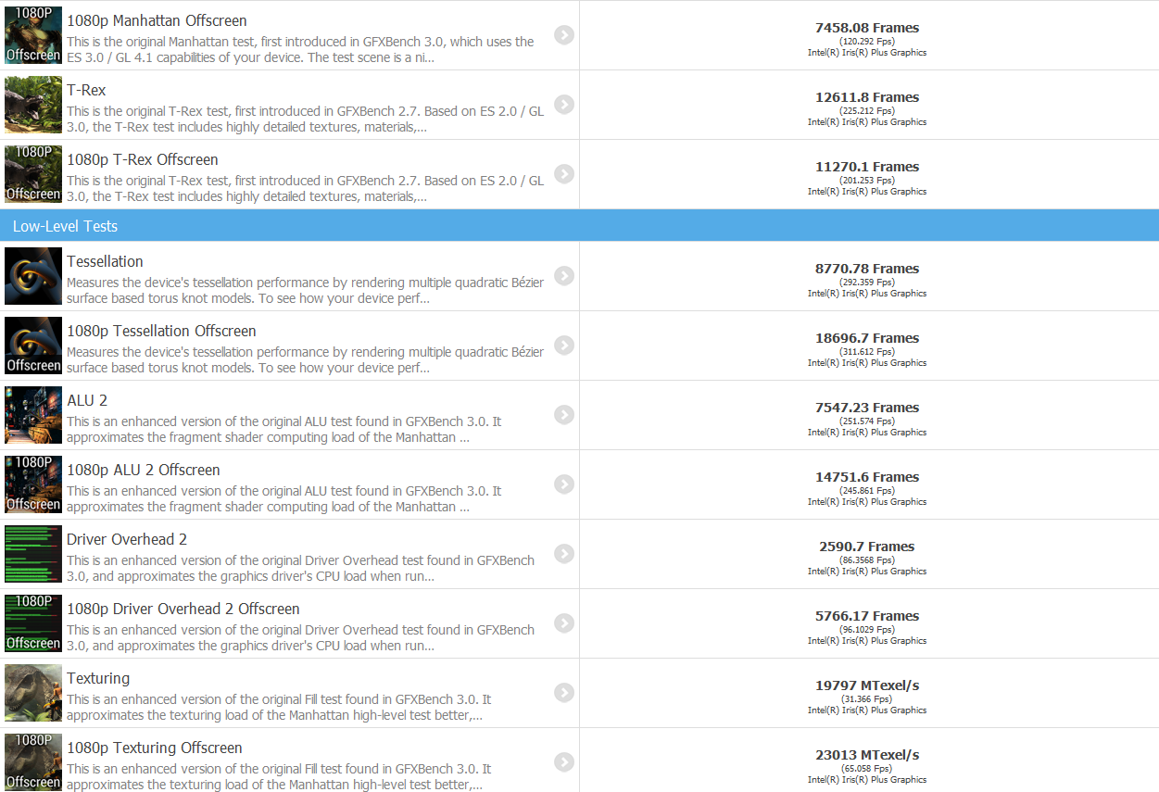Open arrow icon for 1080p T-Rex Offscreen

(564, 174)
